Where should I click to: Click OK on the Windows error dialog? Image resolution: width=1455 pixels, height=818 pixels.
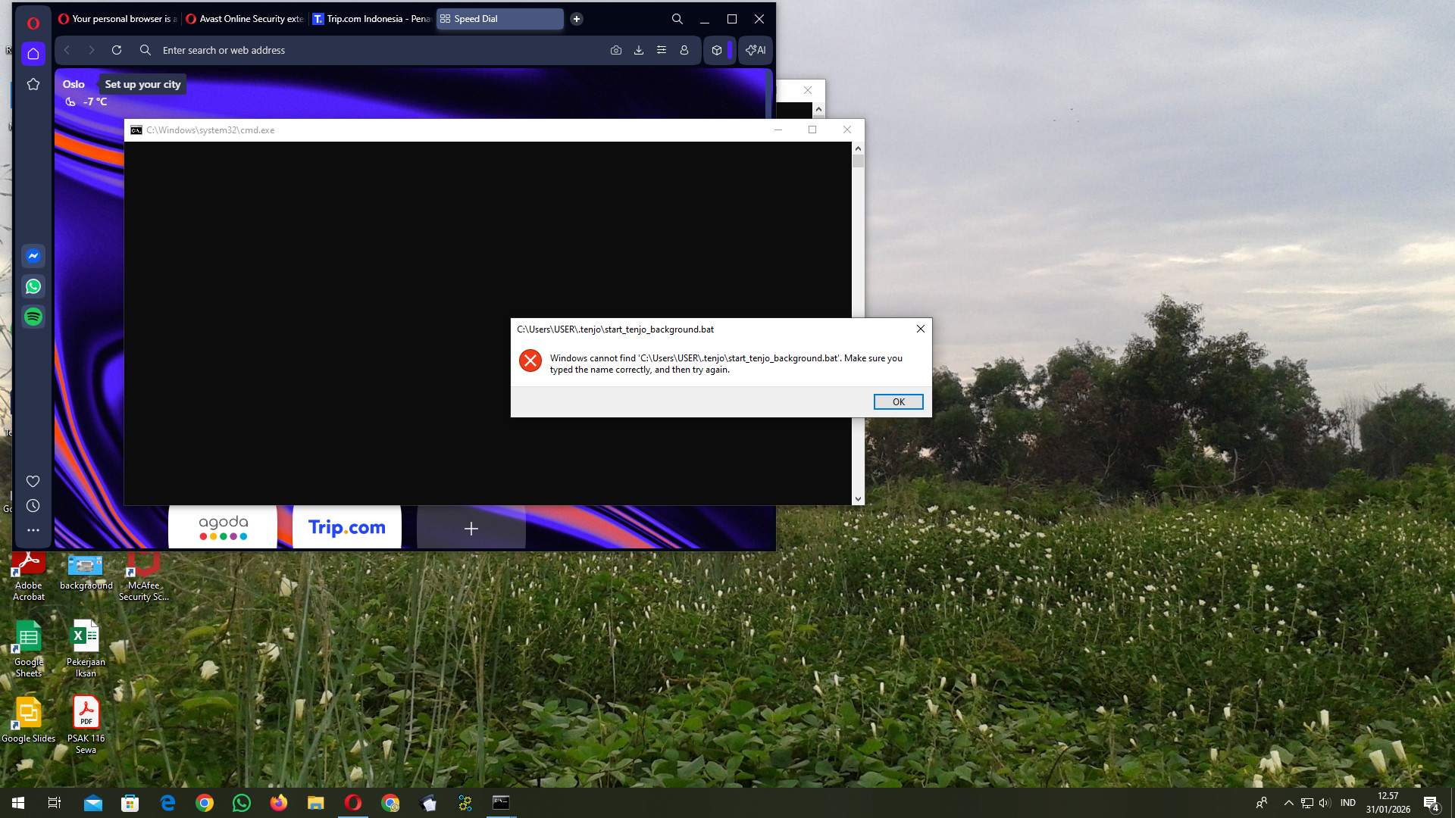tap(898, 401)
